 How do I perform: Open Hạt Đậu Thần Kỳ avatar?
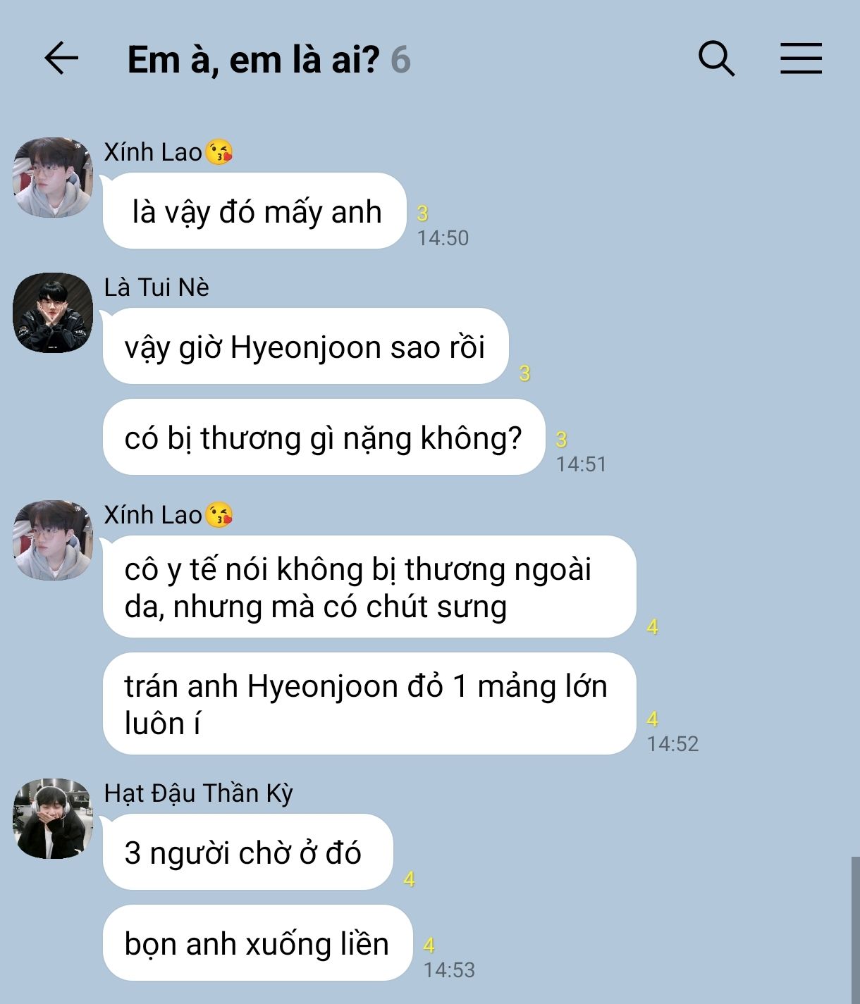click(x=53, y=819)
